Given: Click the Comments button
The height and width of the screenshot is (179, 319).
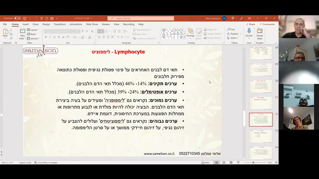Looking at the screenshot, I should click(x=267, y=24).
